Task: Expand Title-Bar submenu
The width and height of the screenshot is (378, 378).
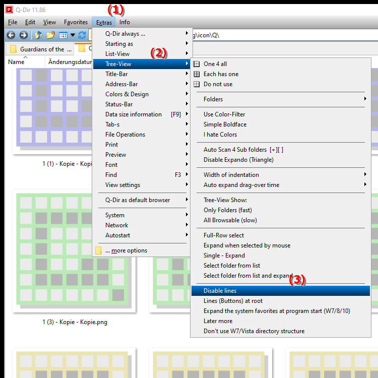Action: pos(141,74)
